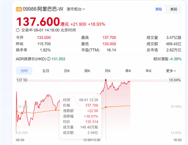Click the 成交量 value 3.47亿股

point(174,38)
